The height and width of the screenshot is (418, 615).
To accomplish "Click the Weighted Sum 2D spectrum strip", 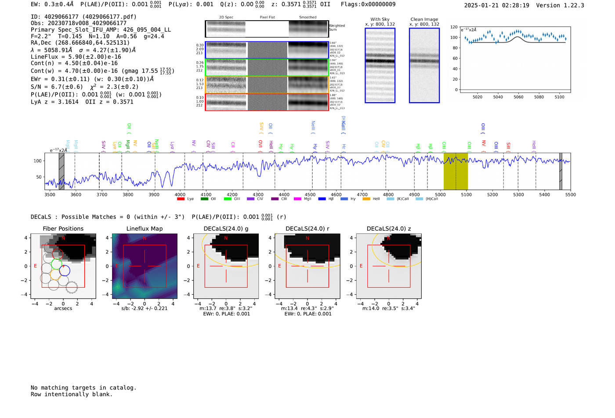I will [267, 29].
